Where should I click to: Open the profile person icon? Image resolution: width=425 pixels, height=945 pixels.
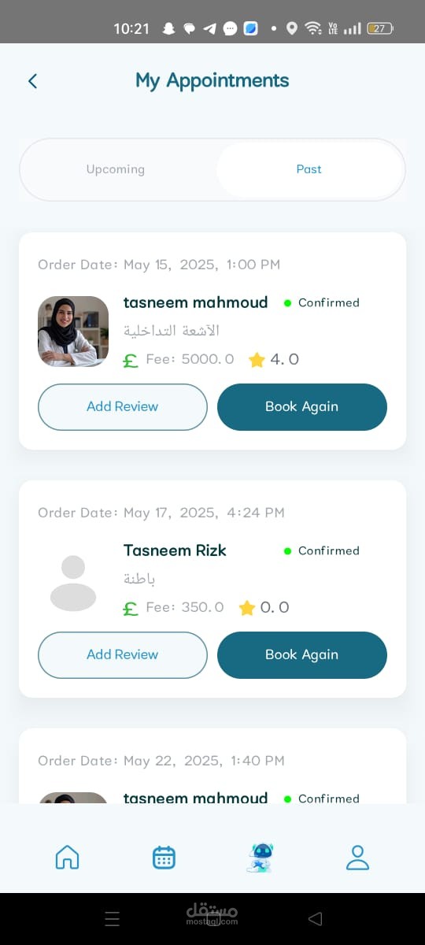pos(357,857)
